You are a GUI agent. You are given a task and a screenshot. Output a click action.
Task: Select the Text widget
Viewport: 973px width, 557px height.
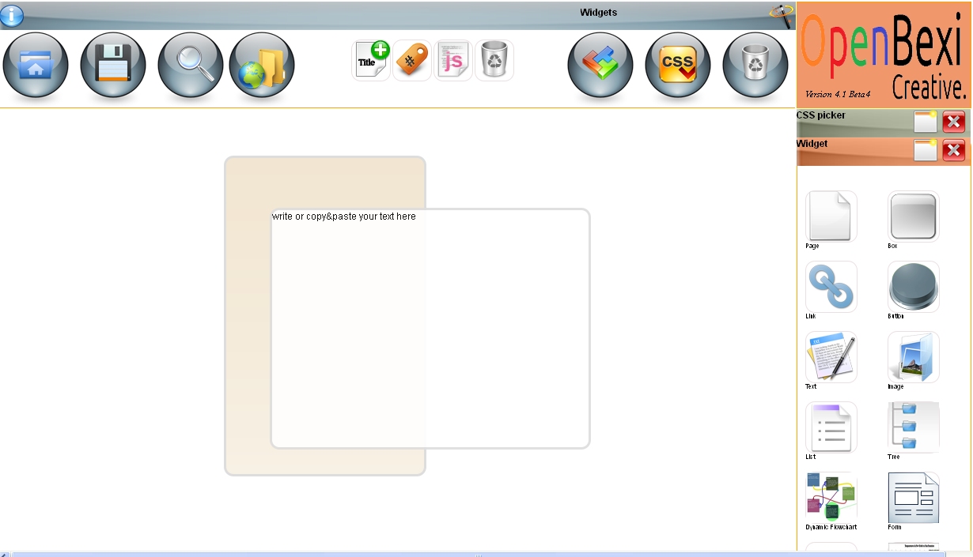pyautogui.click(x=831, y=356)
